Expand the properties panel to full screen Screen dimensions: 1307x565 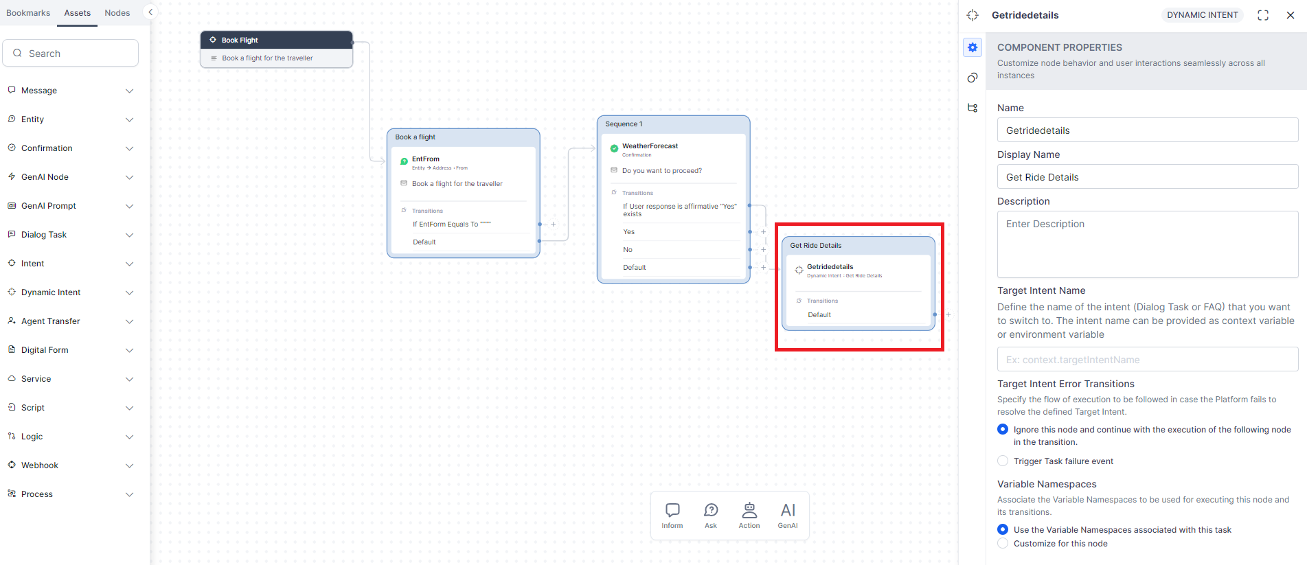click(x=1263, y=15)
